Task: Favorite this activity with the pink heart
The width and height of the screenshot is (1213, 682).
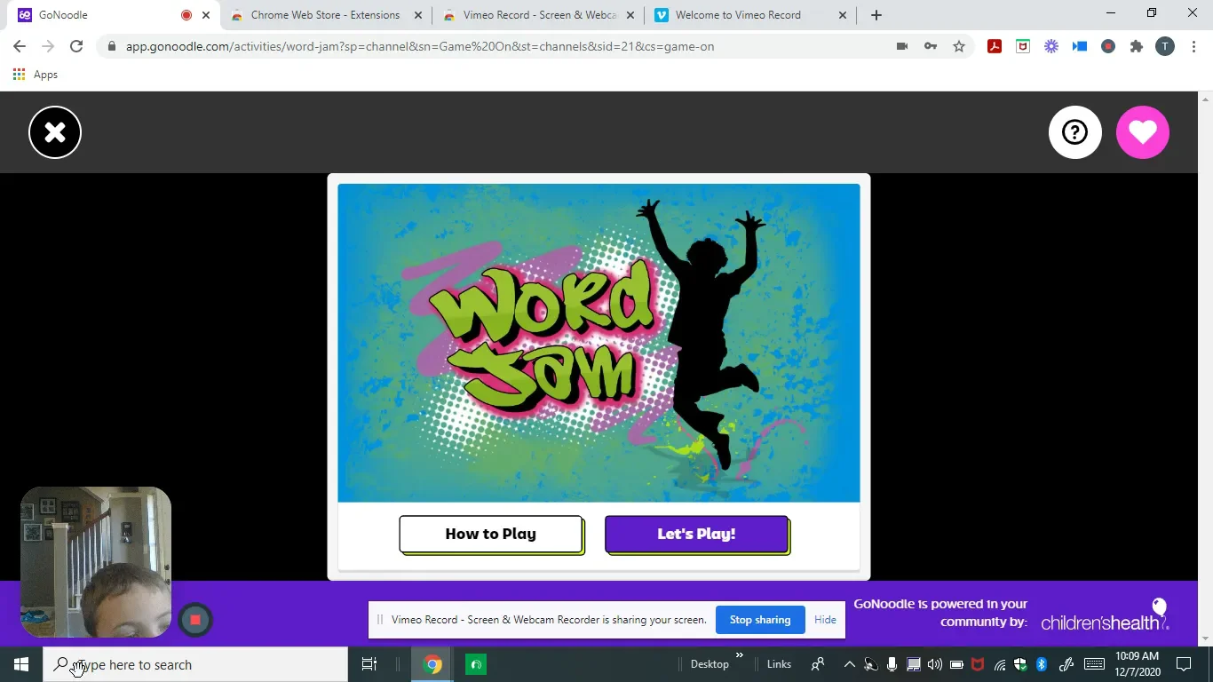Action: (1143, 132)
